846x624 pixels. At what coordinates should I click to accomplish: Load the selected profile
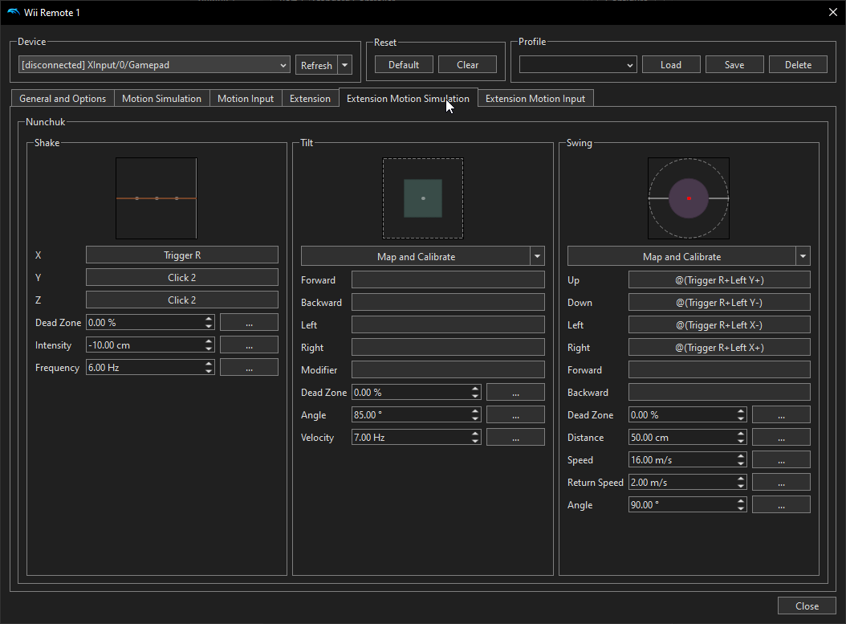pos(671,65)
